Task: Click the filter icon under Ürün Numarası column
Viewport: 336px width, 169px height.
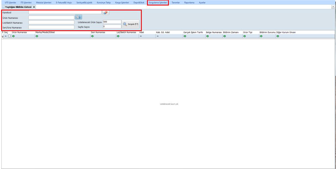Action: [13, 36]
